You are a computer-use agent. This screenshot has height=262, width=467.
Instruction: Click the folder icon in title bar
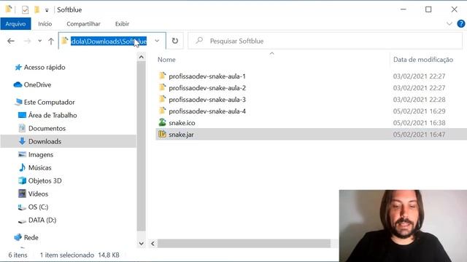[x=9, y=9]
